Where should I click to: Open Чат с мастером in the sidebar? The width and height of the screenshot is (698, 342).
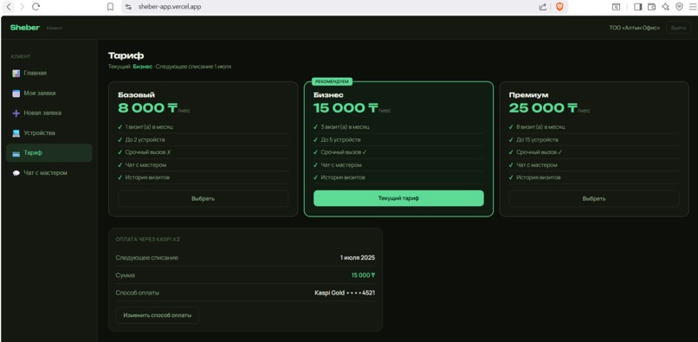tap(49, 173)
